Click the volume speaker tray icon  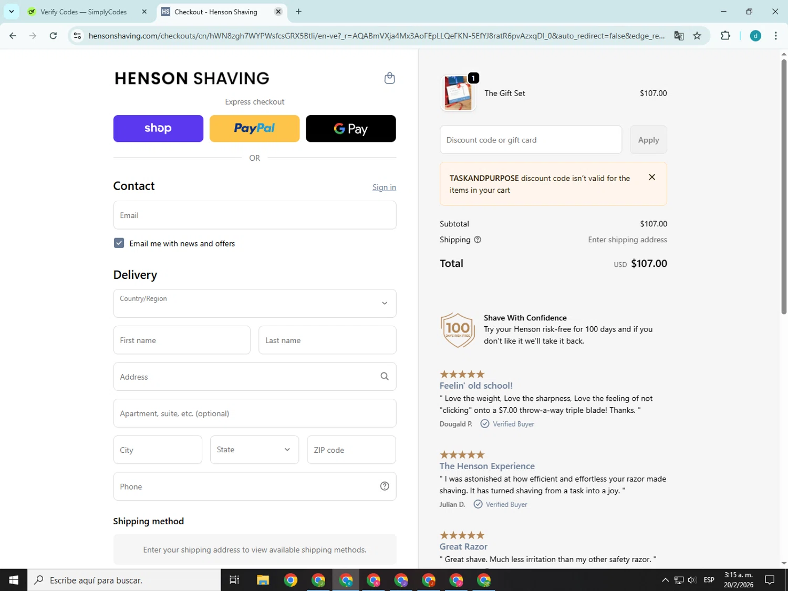click(692, 580)
